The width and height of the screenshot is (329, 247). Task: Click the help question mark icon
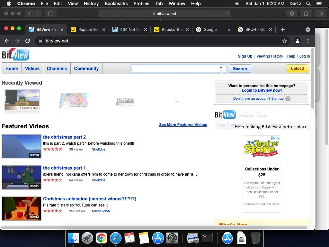point(288,99)
